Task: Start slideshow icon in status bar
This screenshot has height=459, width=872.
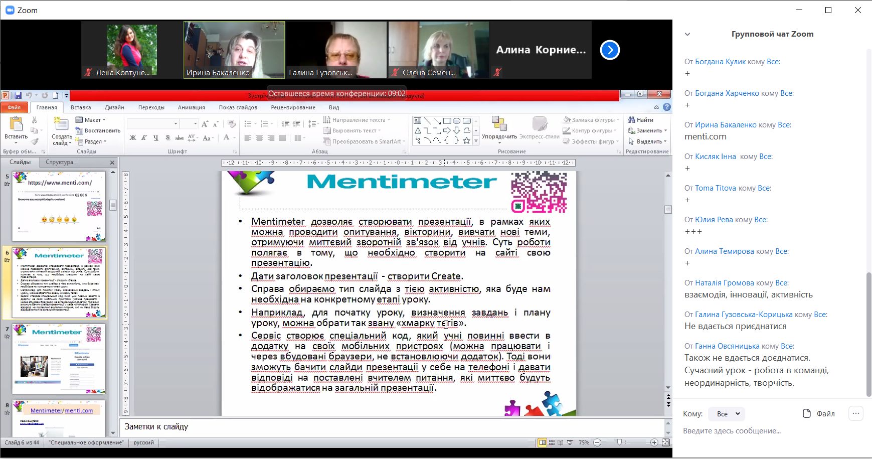Action: pyautogui.click(x=570, y=442)
